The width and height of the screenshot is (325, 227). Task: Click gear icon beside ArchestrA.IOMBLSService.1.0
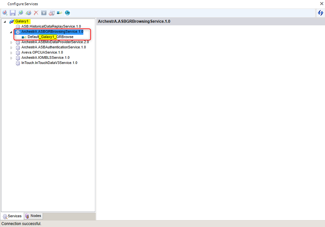18,58
